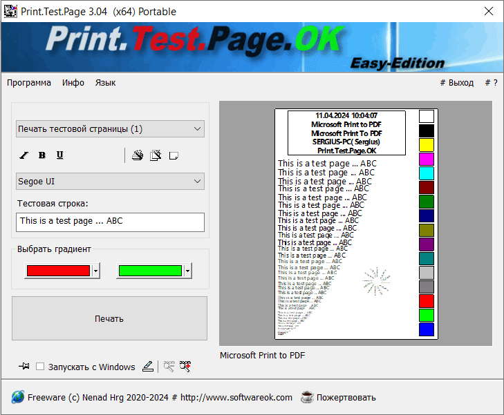Click the test page preview thumbnail
This screenshot has width=504, height=415.
(356, 224)
